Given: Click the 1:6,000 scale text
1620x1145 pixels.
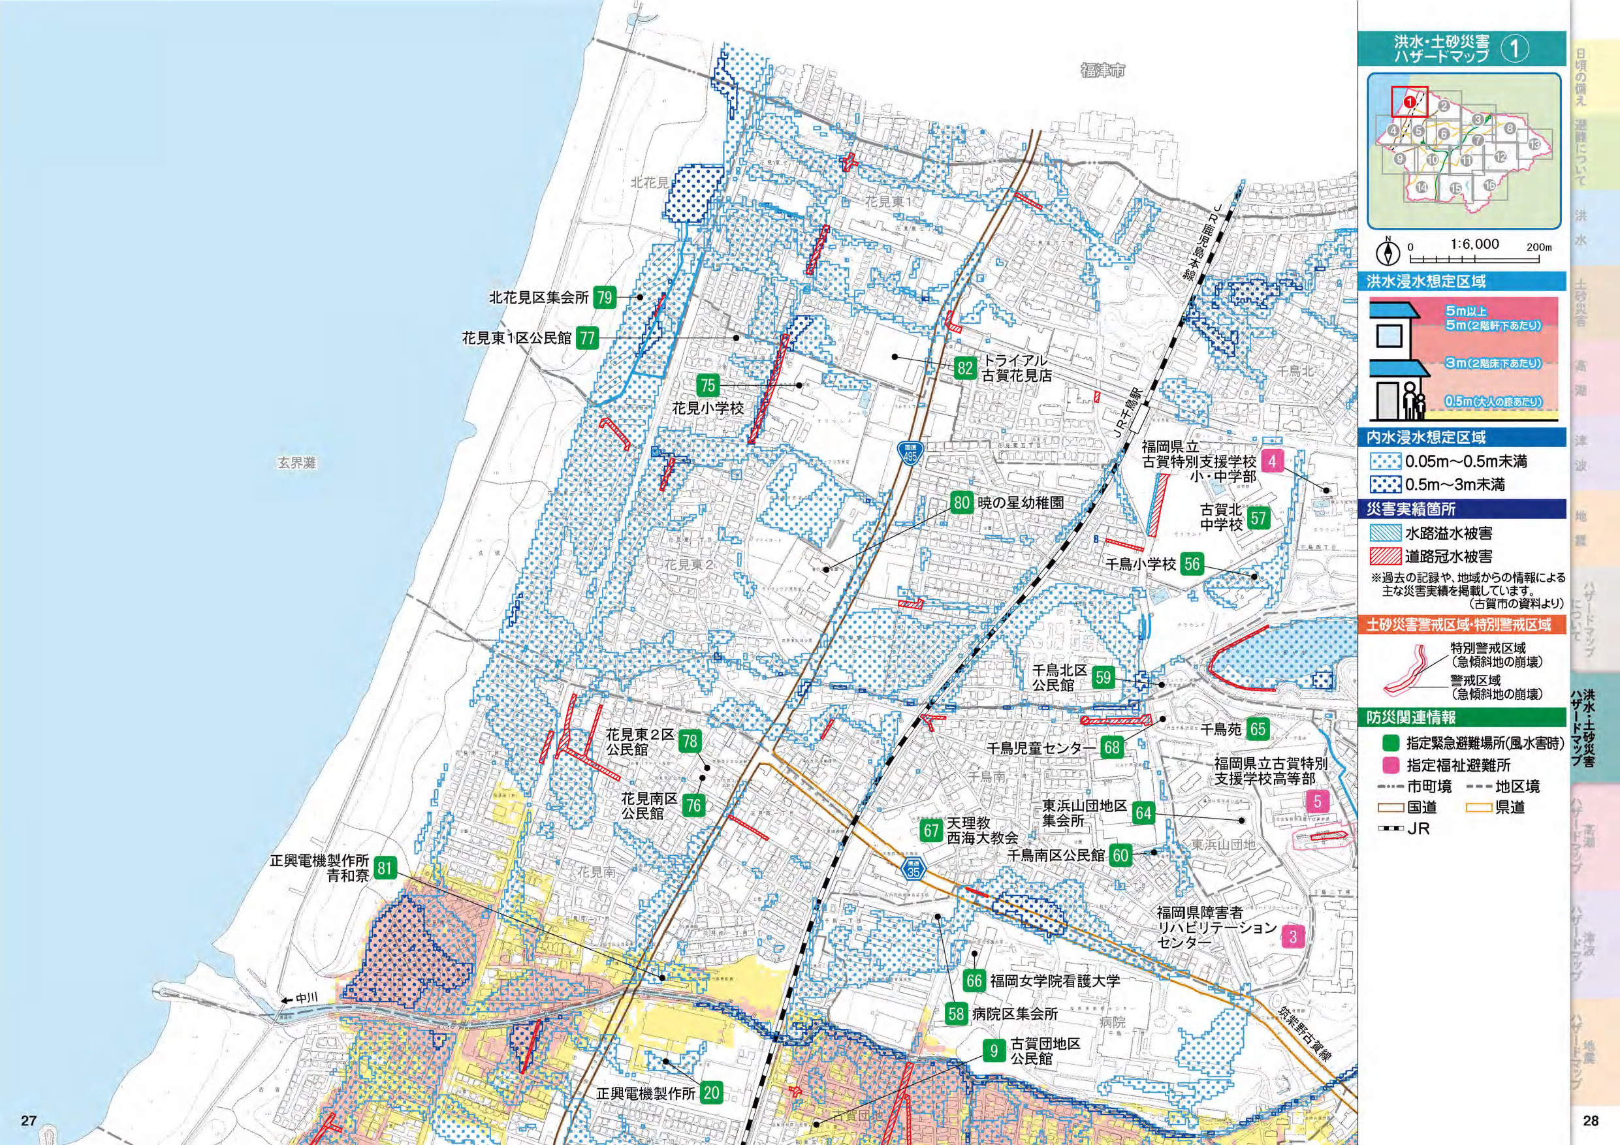Looking at the screenshot, I should pyautogui.click(x=1474, y=244).
